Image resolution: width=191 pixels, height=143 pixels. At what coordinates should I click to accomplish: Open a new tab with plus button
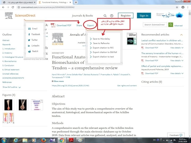[x=76, y=2]
